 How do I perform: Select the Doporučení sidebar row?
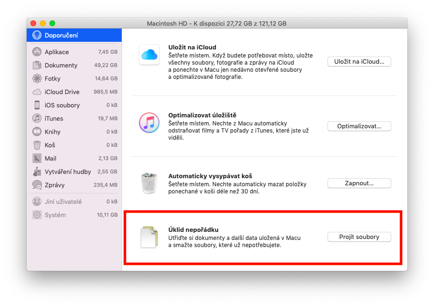click(74, 35)
